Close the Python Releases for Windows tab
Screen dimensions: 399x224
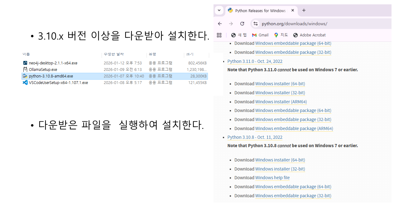293,10
